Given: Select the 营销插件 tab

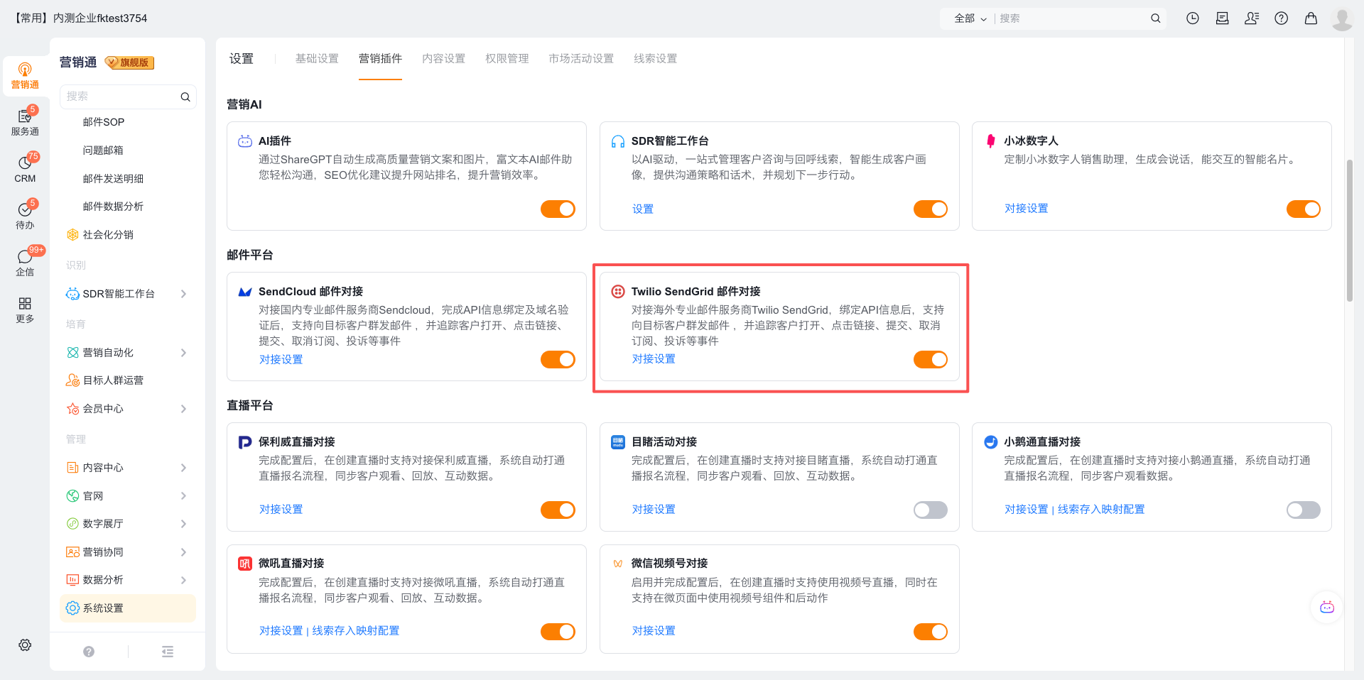Looking at the screenshot, I should point(380,59).
